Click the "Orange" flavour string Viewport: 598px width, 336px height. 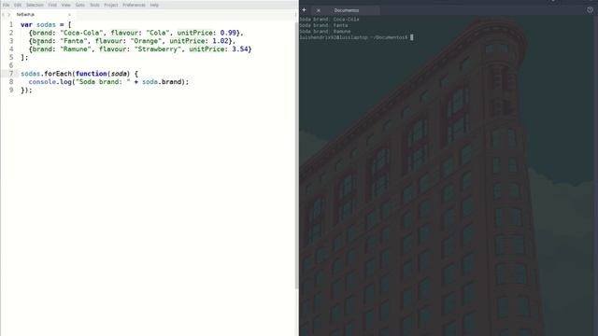146,41
